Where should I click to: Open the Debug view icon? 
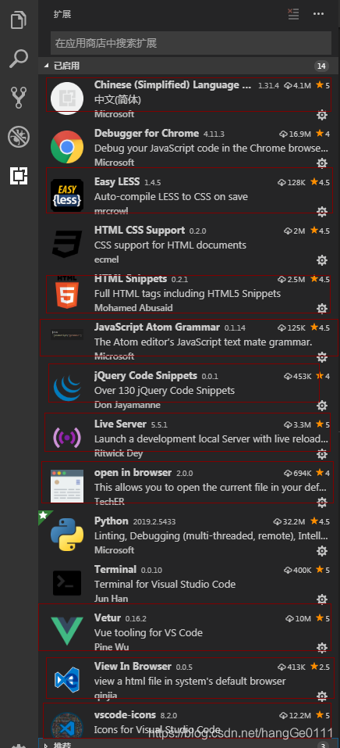pyautogui.click(x=19, y=137)
